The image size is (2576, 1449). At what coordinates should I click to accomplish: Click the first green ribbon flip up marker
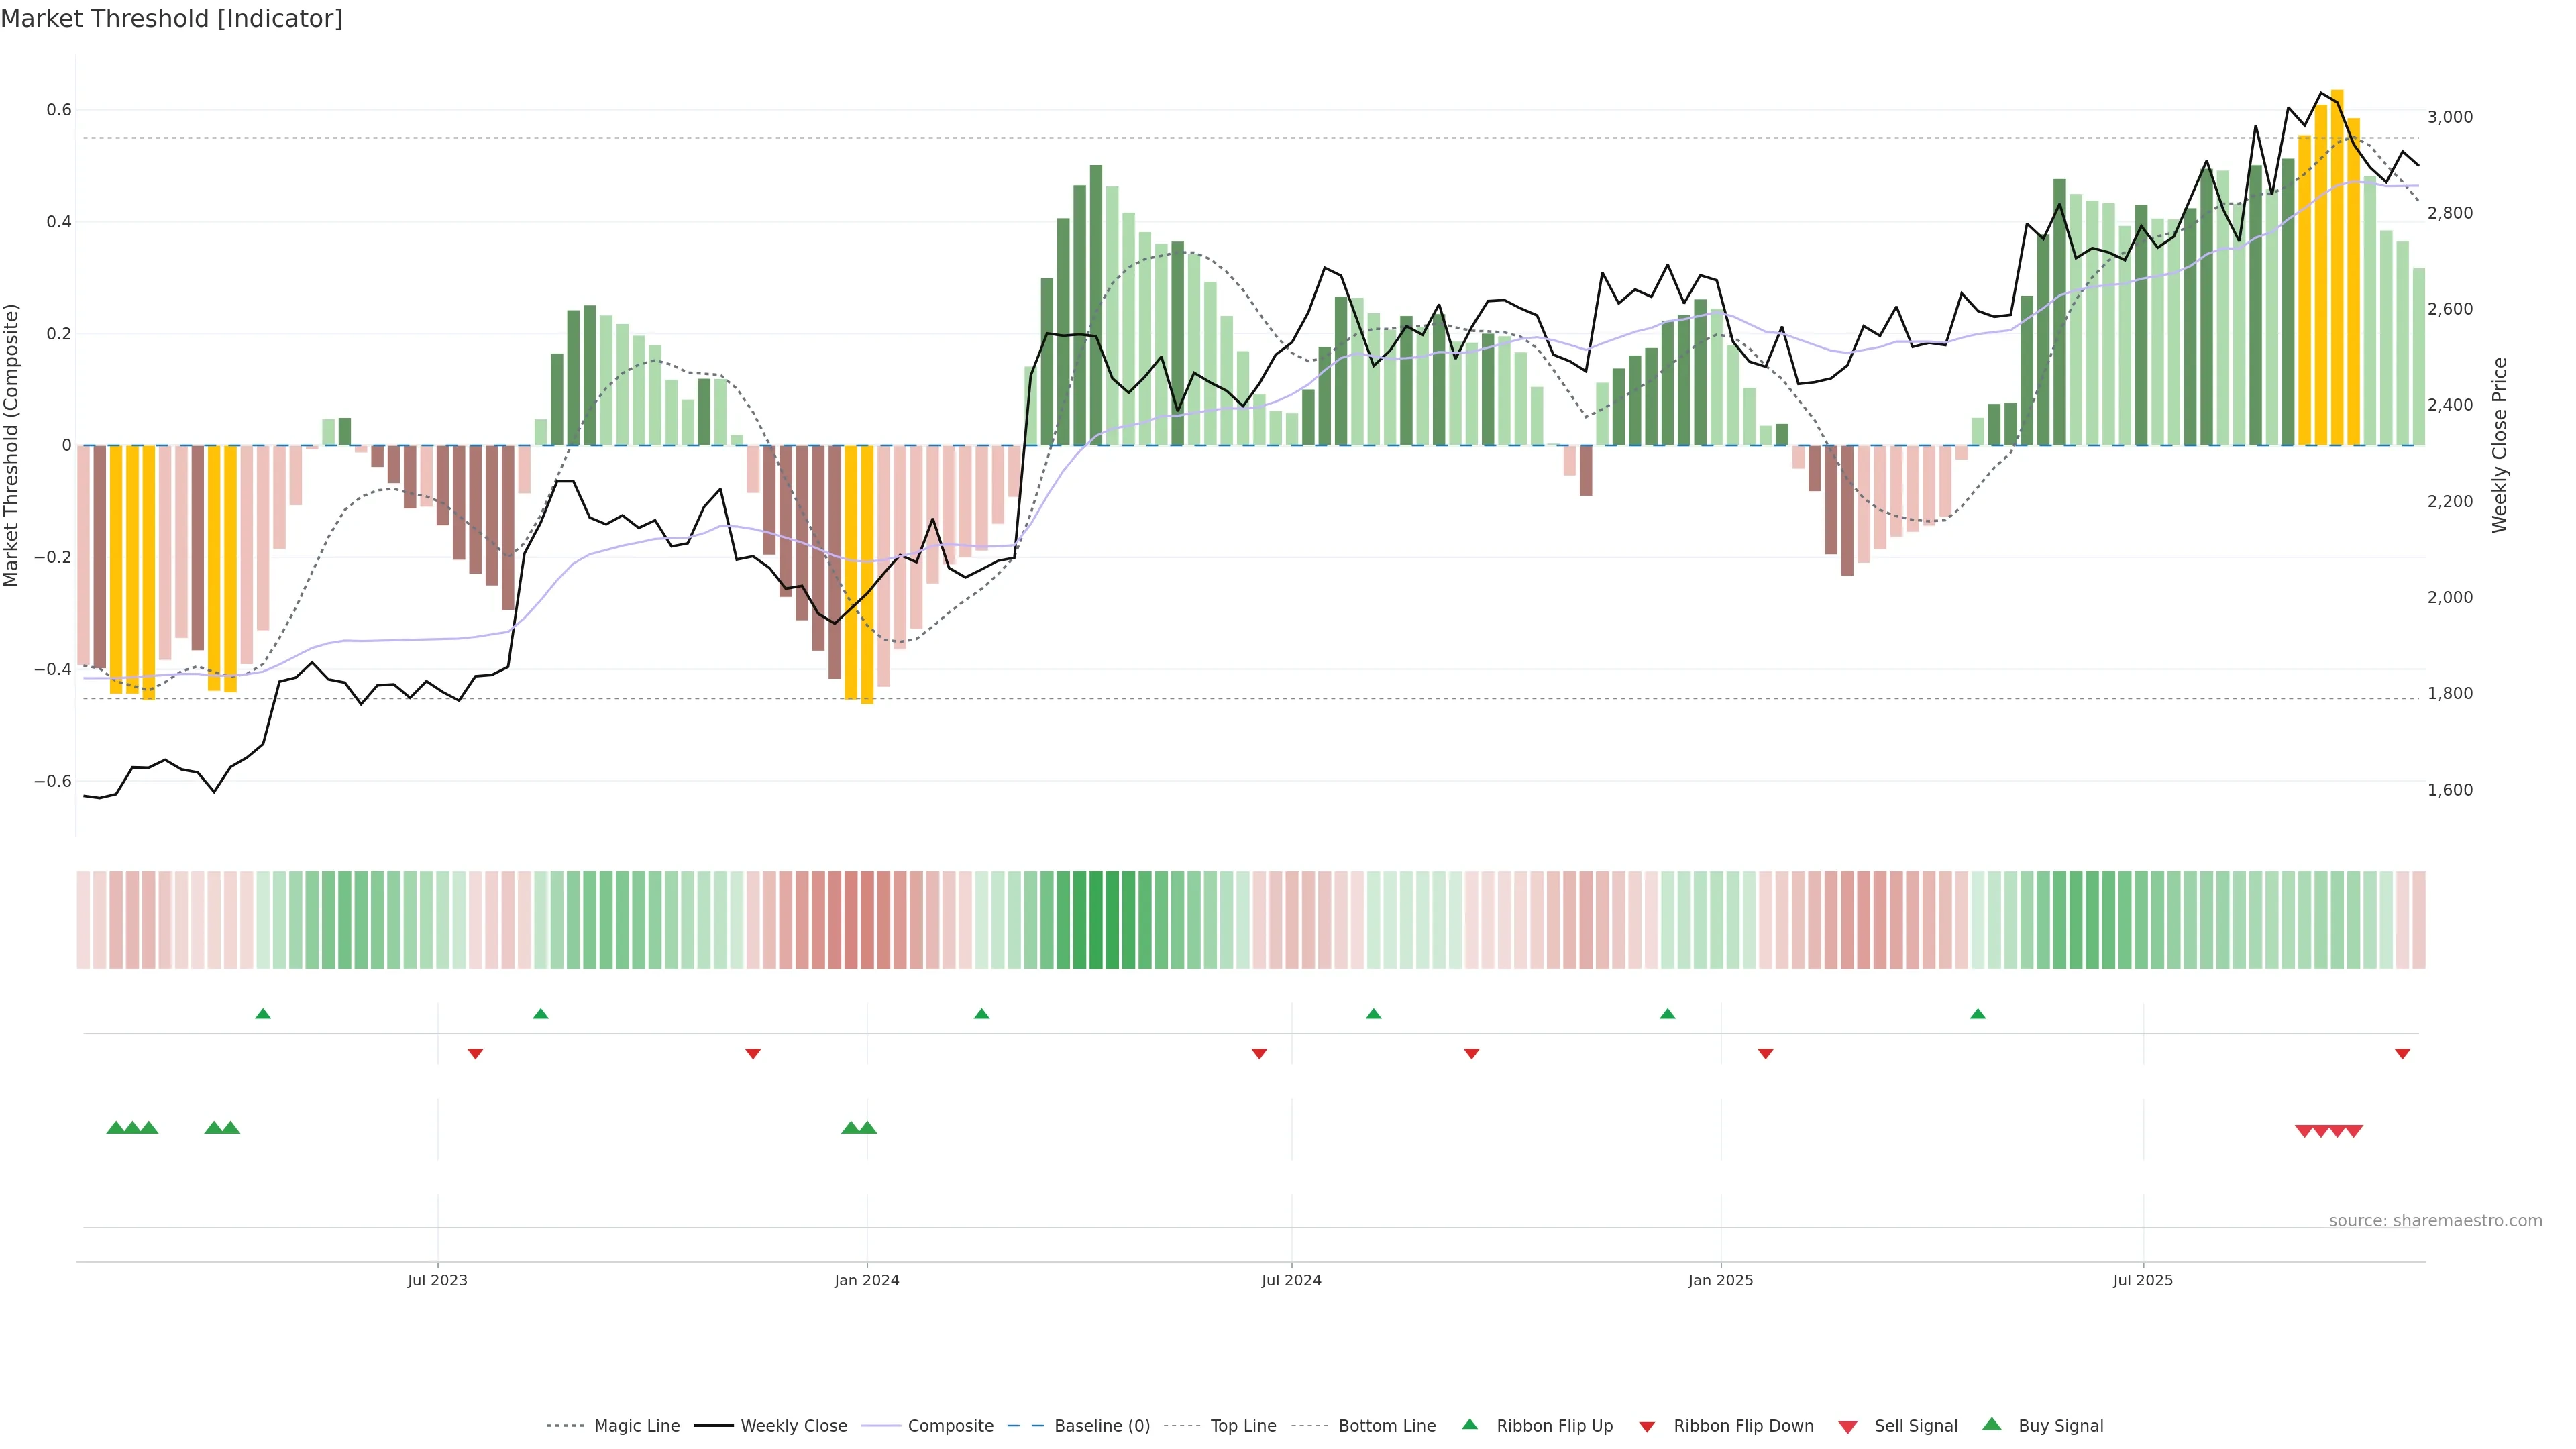[263, 1014]
